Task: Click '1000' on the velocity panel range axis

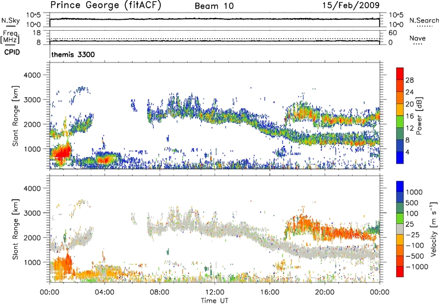Action: point(32,262)
